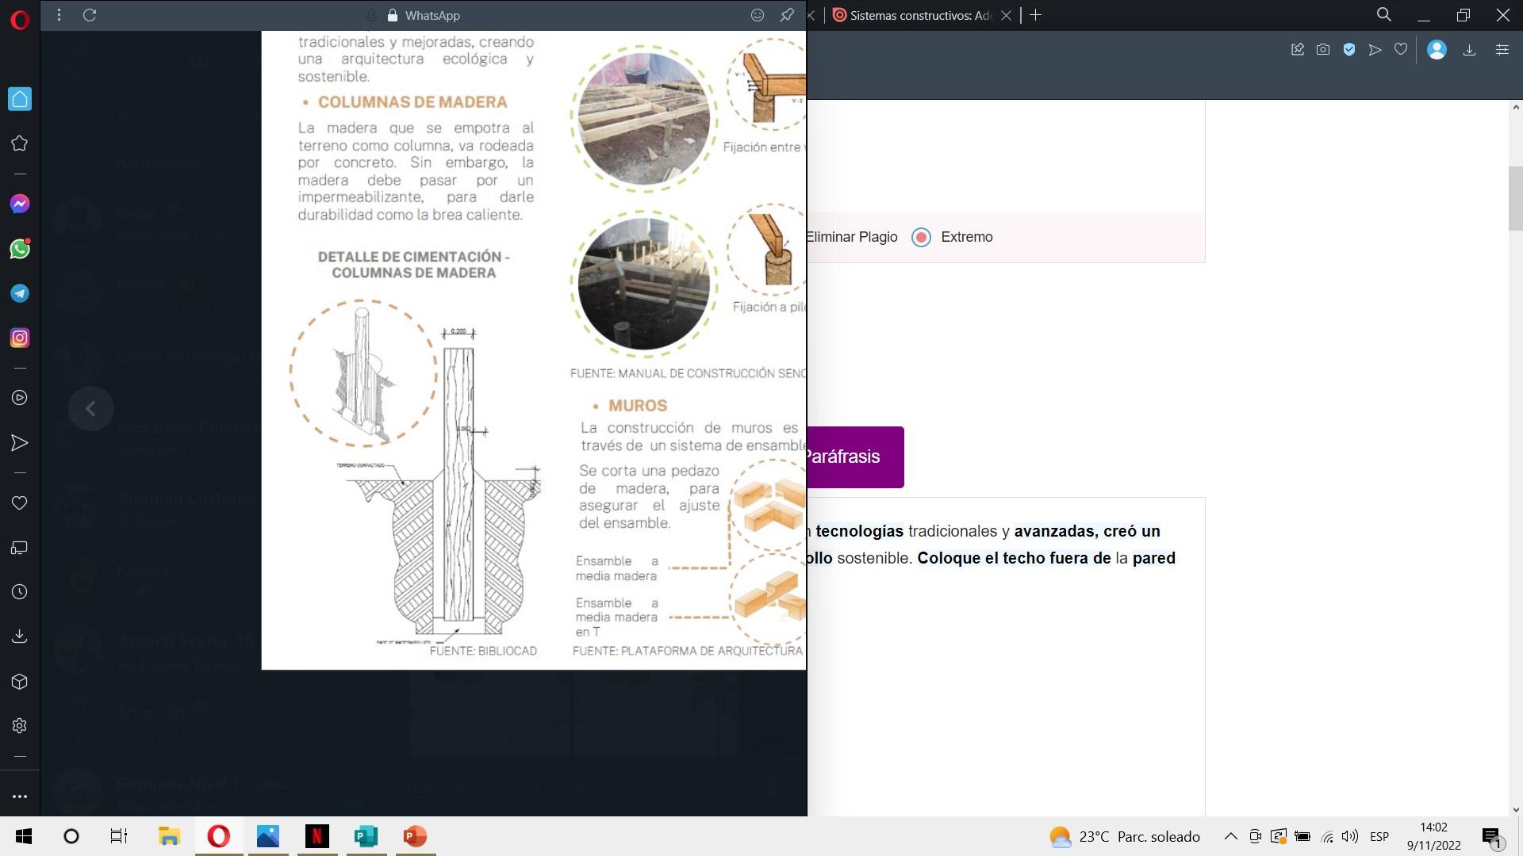Screen dimensions: 1523x856
Task: Open Telegram from the sidebar
Action: coord(20,293)
